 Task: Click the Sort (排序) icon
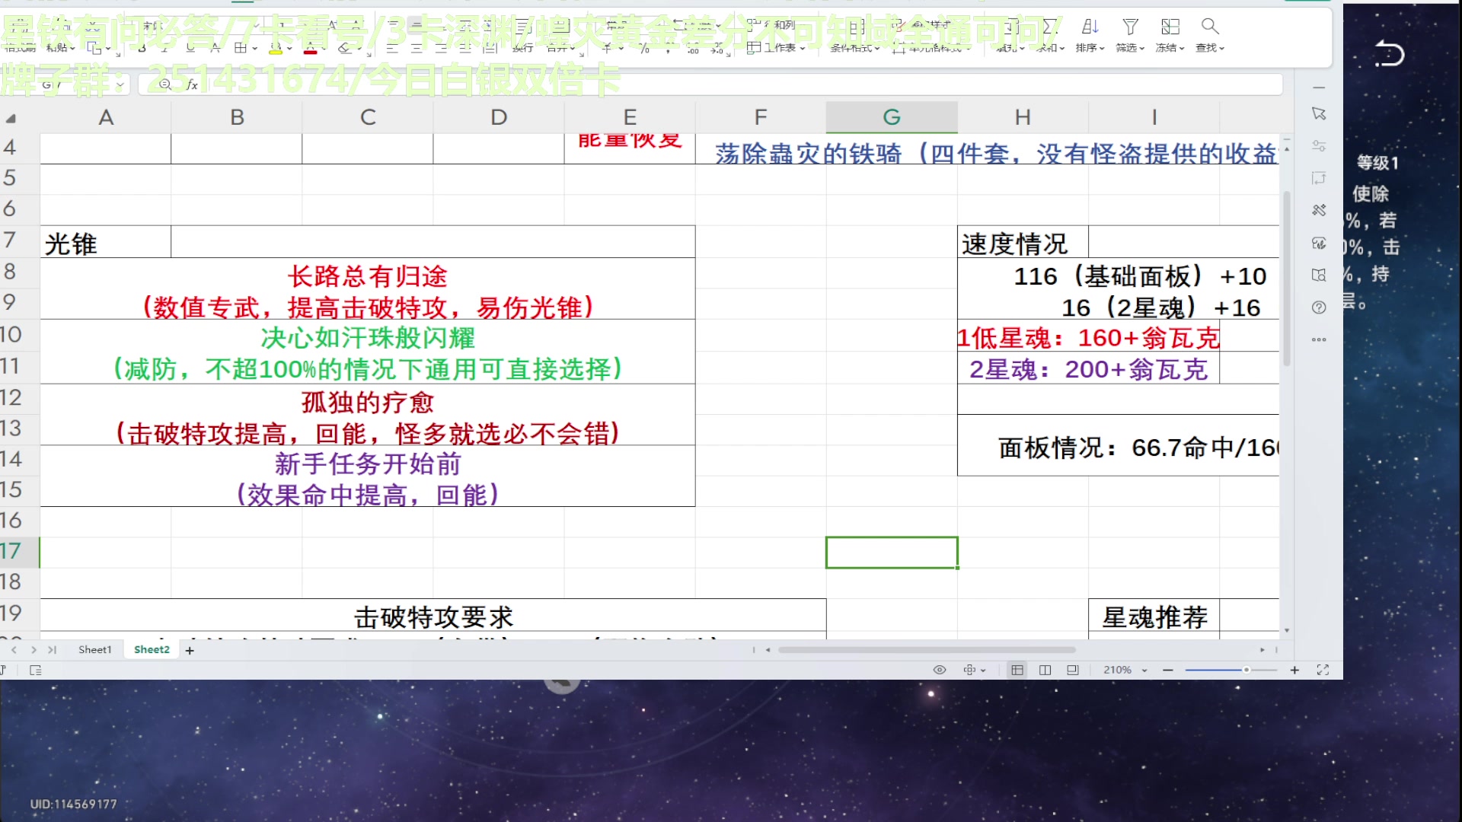point(1090,27)
